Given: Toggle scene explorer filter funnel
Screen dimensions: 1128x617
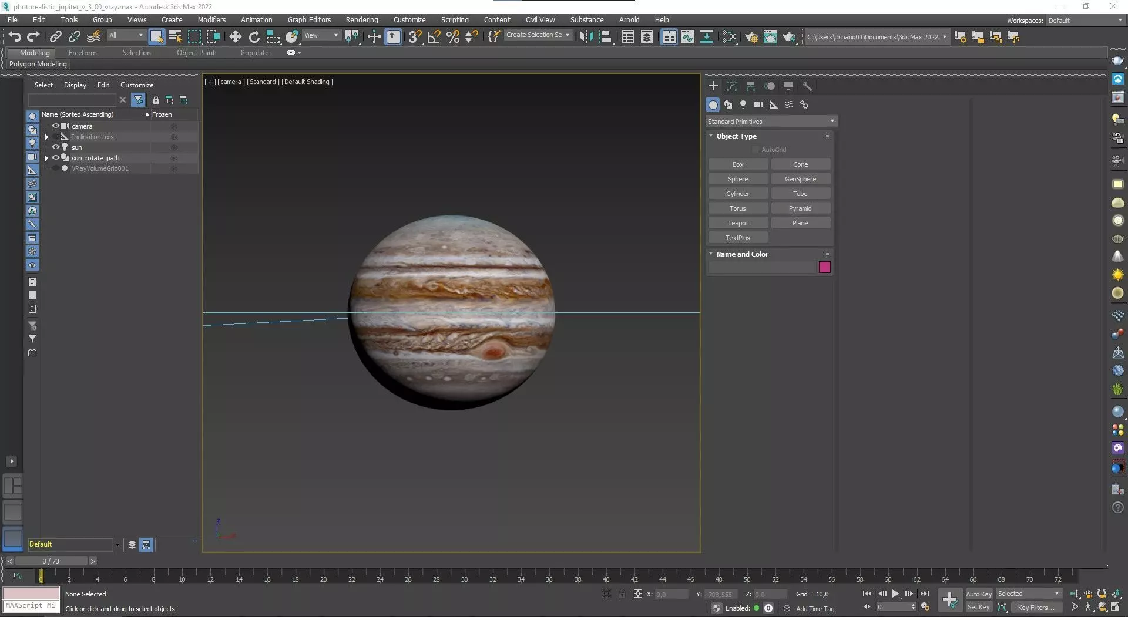Looking at the screenshot, I should (x=138, y=100).
